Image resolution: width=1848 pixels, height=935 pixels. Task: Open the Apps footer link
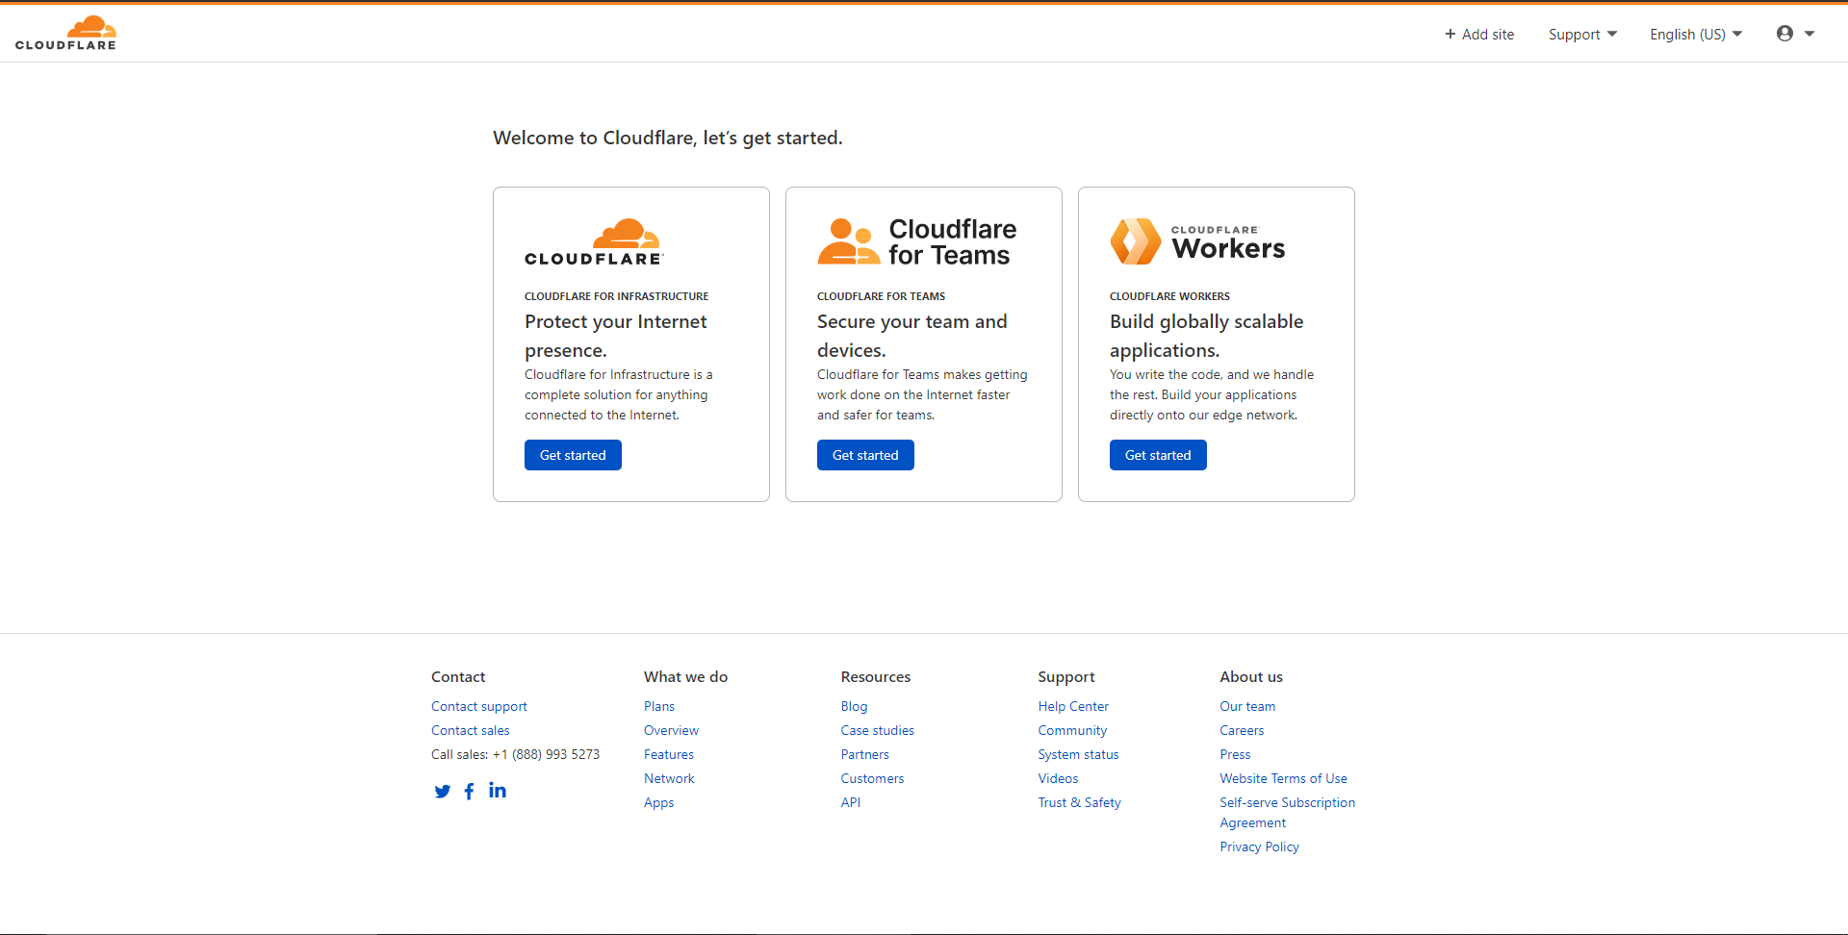[x=658, y=802]
